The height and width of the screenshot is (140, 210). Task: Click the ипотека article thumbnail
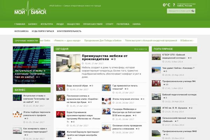tap(106, 101)
